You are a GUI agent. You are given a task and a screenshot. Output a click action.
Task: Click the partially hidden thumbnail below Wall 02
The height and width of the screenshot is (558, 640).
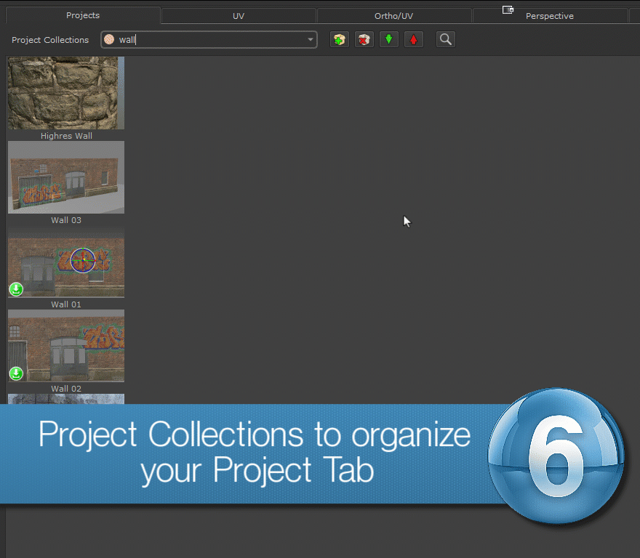point(66,399)
